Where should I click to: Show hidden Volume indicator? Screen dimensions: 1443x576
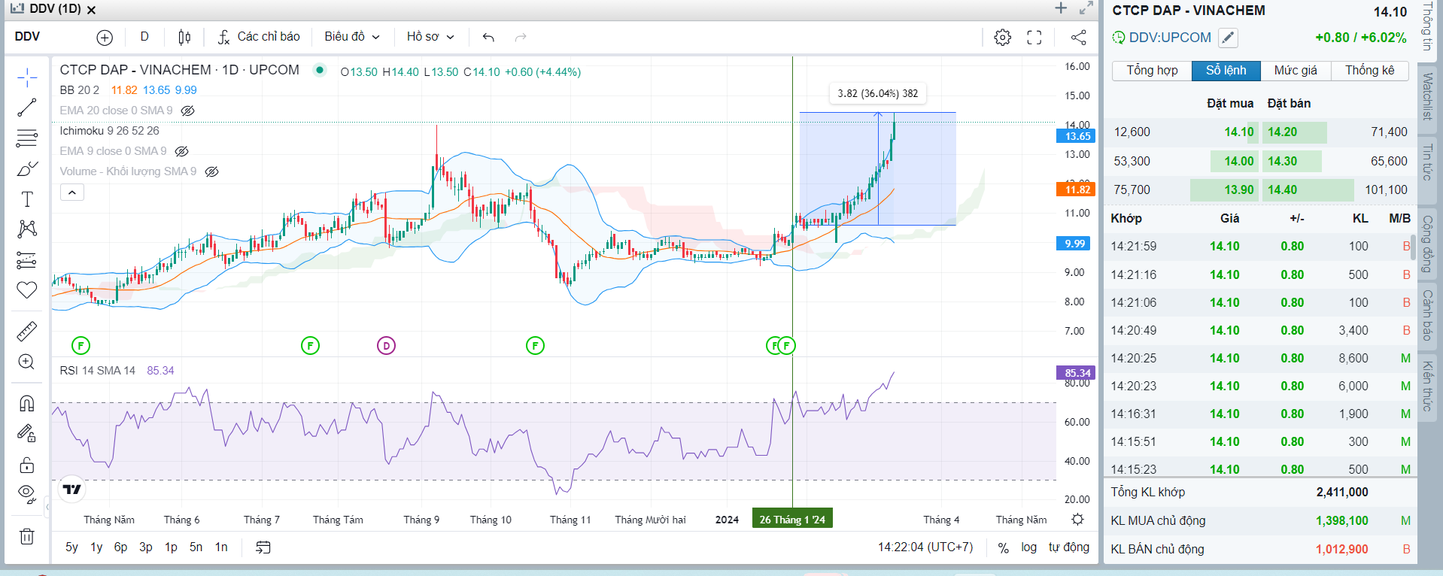coord(212,171)
